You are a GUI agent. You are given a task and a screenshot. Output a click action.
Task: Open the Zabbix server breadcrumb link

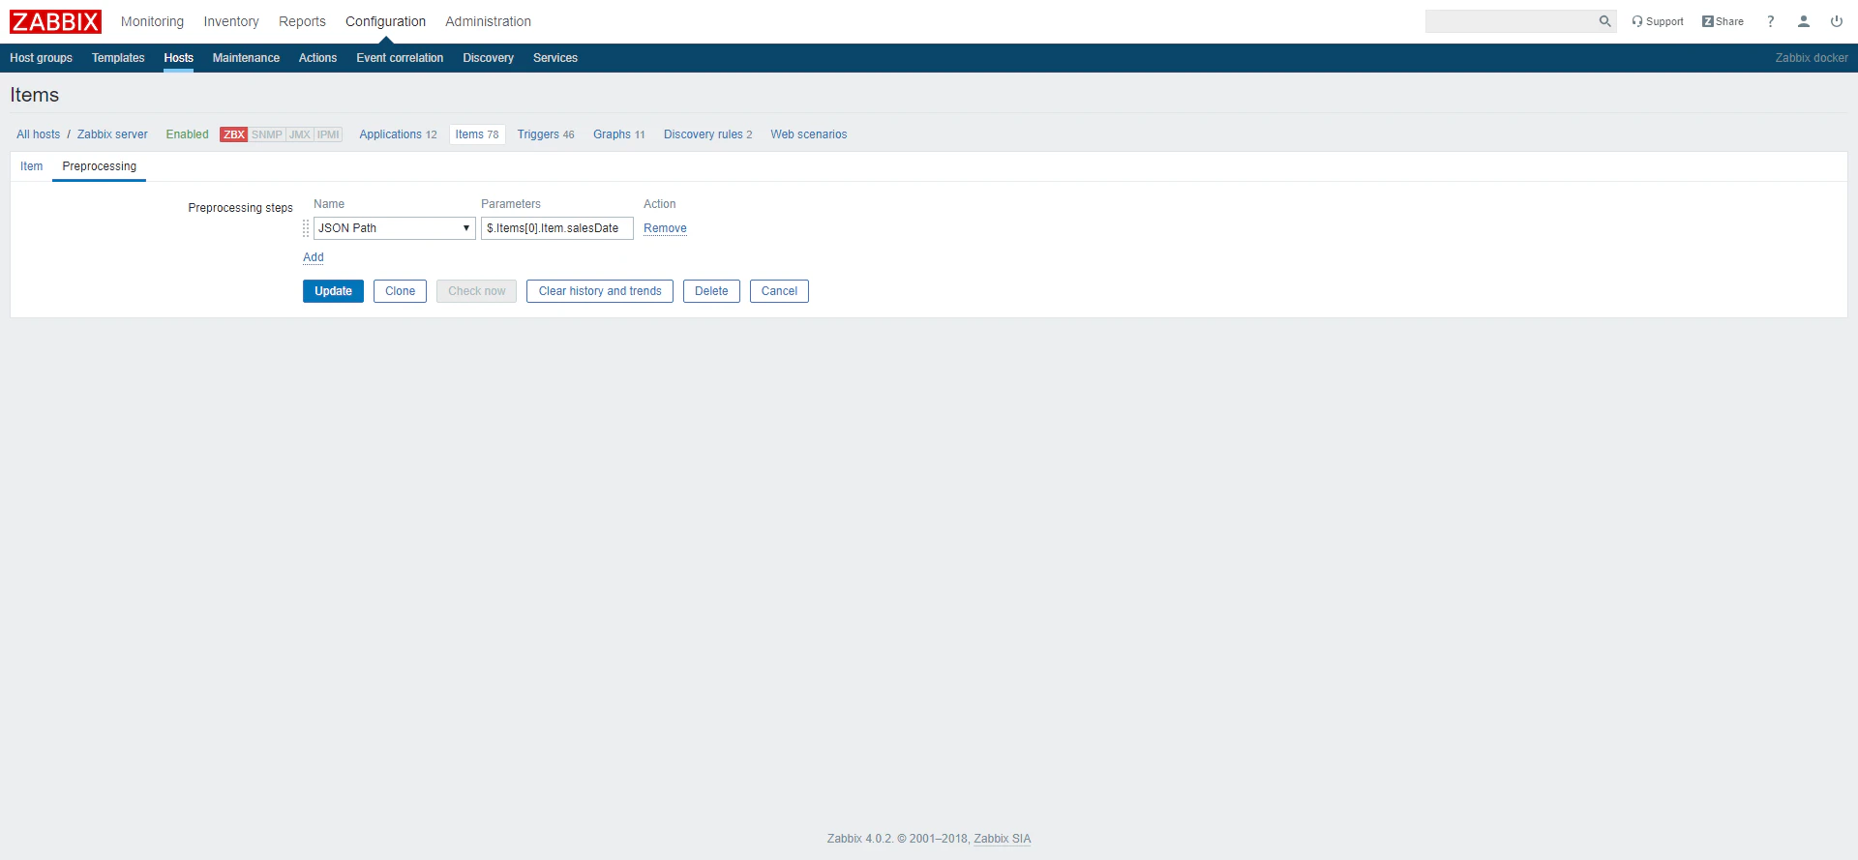click(112, 134)
